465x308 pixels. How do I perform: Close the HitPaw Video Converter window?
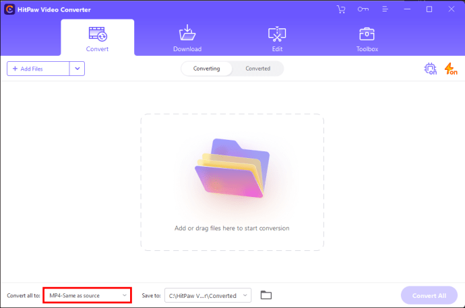451,9
